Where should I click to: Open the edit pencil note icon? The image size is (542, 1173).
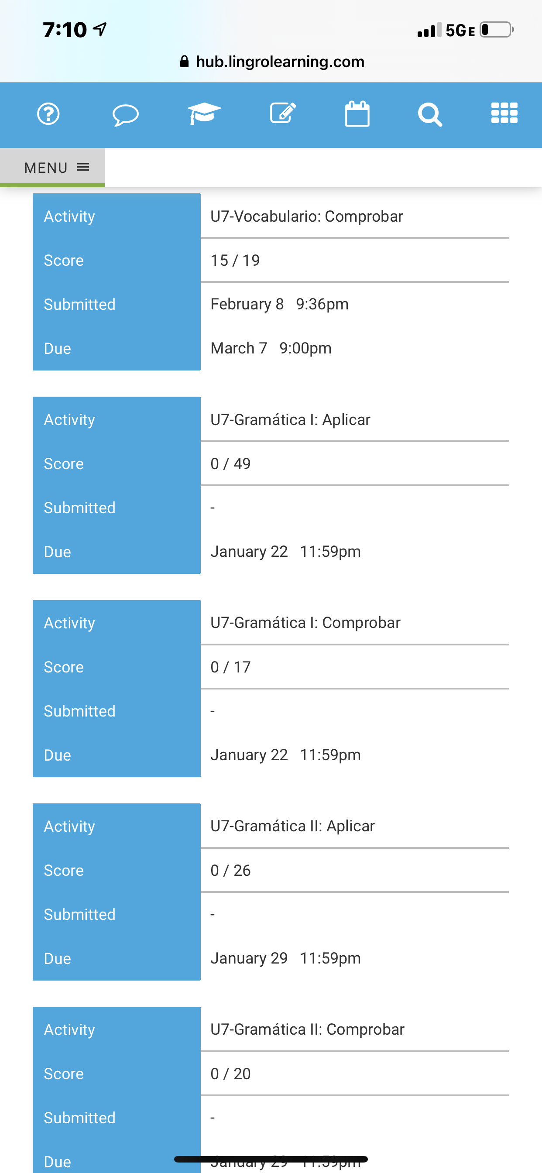click(x=283, y=113)
